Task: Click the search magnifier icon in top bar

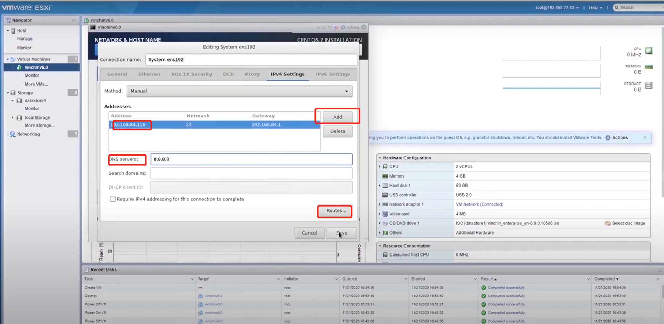Action: (x=617, y=8)
